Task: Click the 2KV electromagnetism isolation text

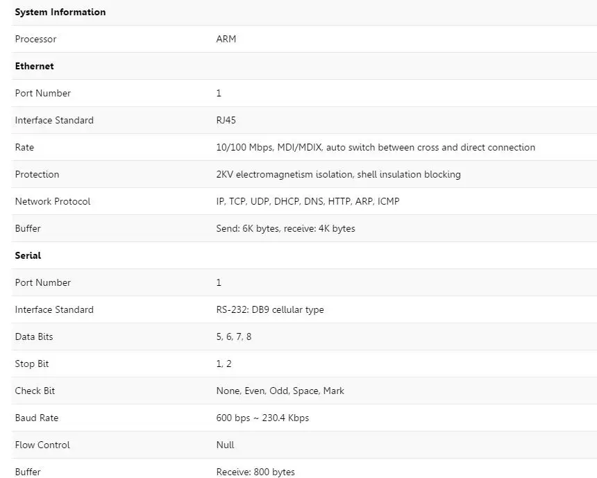Action: tap(338, 174)
